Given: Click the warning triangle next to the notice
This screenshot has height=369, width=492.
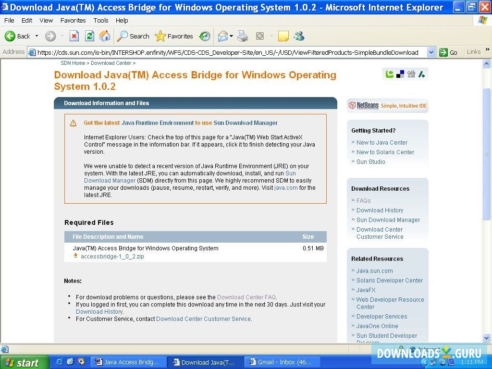Looking at the screenshot, I should pos(73,123).
